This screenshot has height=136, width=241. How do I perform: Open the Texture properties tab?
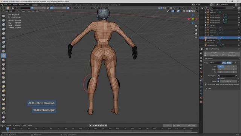(201, 102)
